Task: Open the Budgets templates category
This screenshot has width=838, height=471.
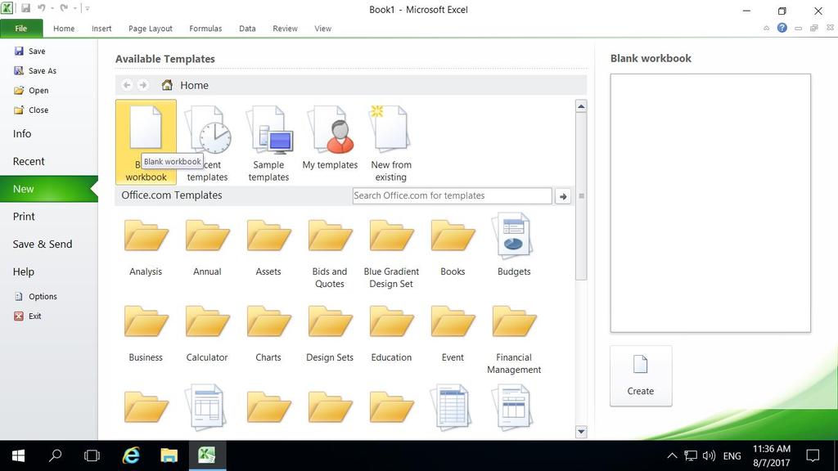Action: pos(514,245)
